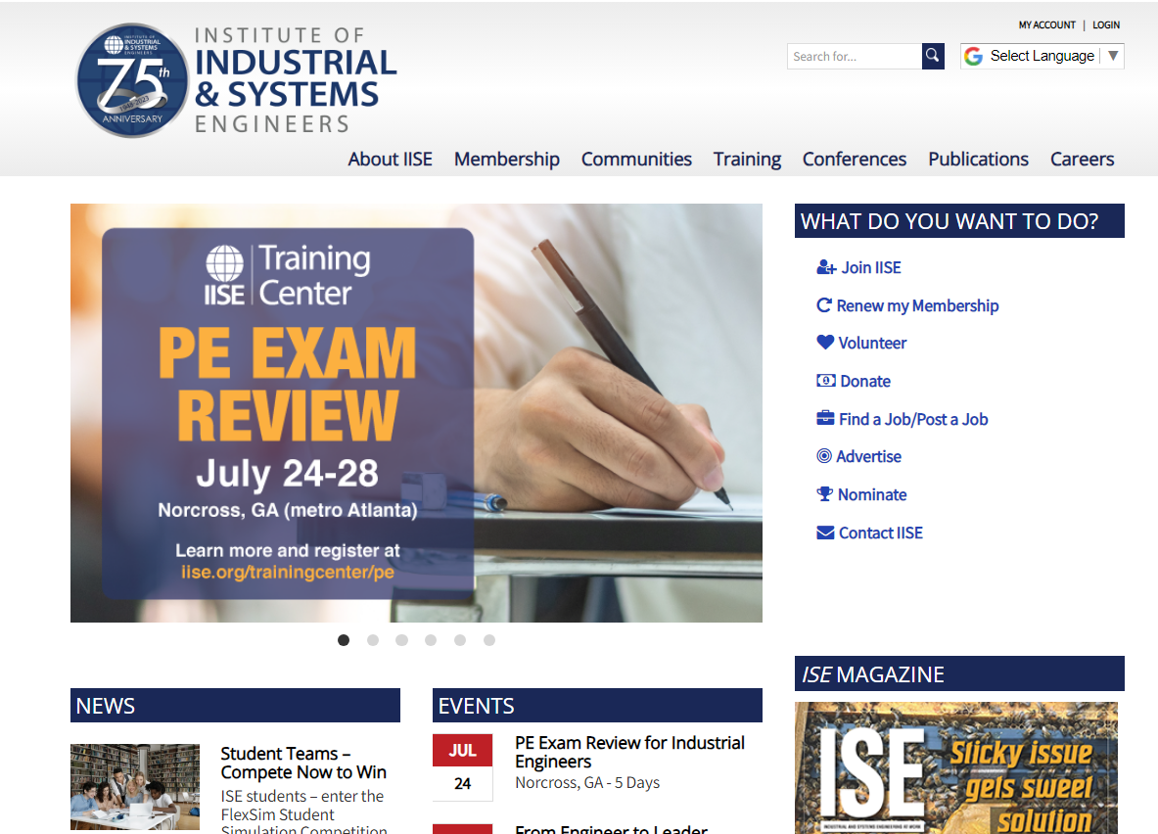Open PE Exam Review for Industrial Engineers event
Image resolution: width=1158 pixels, height=834 pixels.
[x=630, y=752]
